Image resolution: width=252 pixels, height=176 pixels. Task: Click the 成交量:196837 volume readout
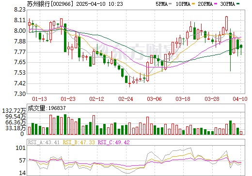coord(47,108)
